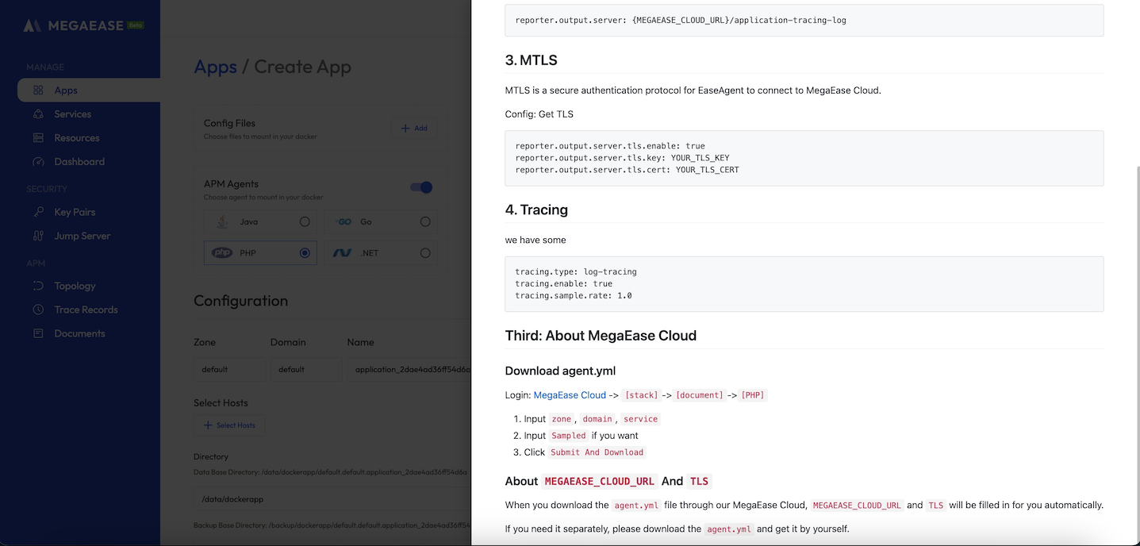Click the Services icon in sidebar
Screen dimensions: 1140x546
(x=38, y=114)
